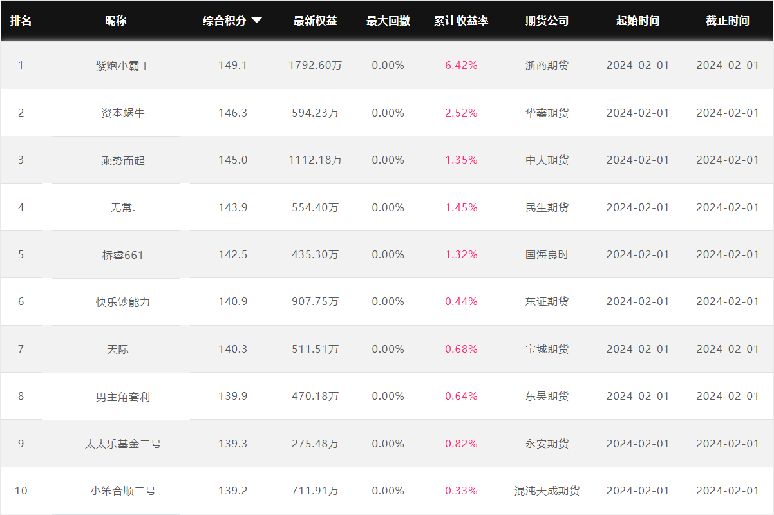
Task: Open trader profile 乘势而起
Action: point(123,160)
